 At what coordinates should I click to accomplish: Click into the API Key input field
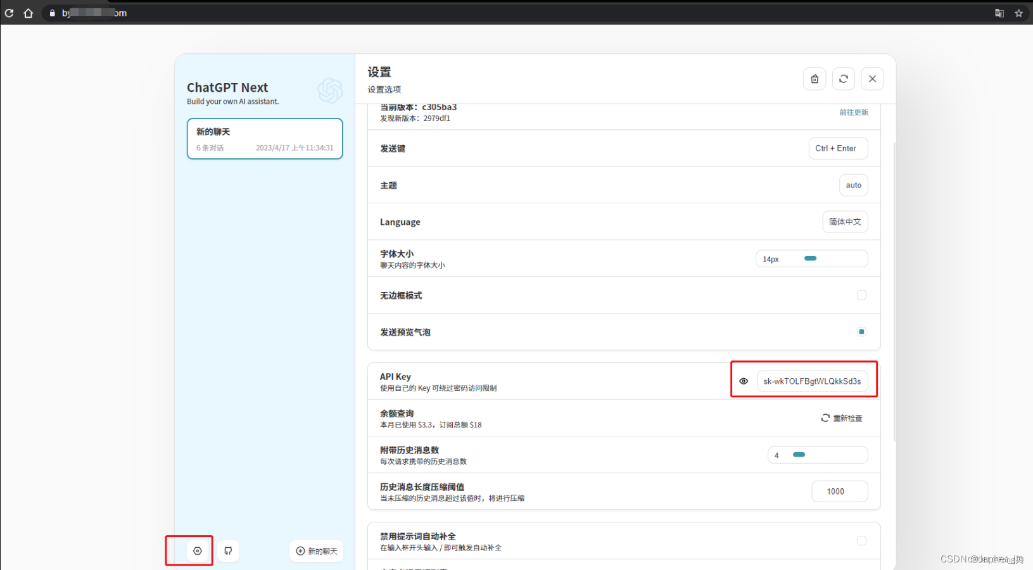pyautogui.click(x=813, y=381)
